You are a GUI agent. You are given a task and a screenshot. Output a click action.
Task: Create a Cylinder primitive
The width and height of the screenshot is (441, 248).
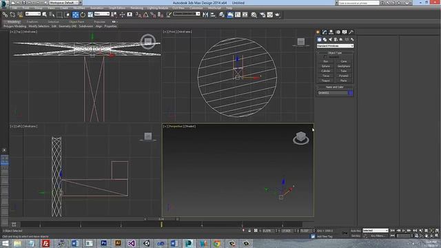pos(326,71)
